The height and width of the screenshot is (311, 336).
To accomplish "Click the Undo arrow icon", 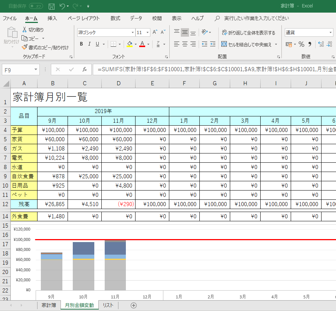I will tap(62, 6).
